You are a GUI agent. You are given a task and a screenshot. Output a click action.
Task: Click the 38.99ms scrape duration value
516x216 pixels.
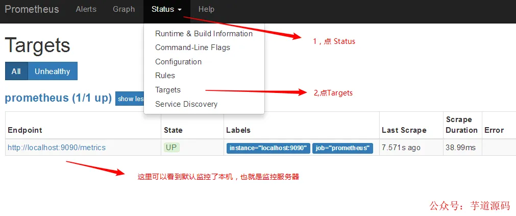tap(461, 148)
